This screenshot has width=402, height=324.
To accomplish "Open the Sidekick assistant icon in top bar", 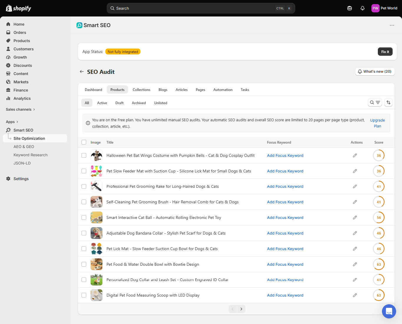I will (350, 8).
